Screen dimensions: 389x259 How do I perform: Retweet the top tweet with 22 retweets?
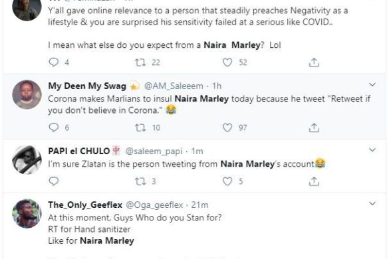140,62
